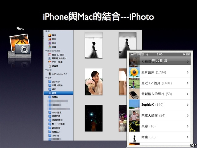Click the calendar icon for 最近 12 個月 in the iPhoto sidebar
The width and height of the screenshot is (197, 148).
point(50,55)
